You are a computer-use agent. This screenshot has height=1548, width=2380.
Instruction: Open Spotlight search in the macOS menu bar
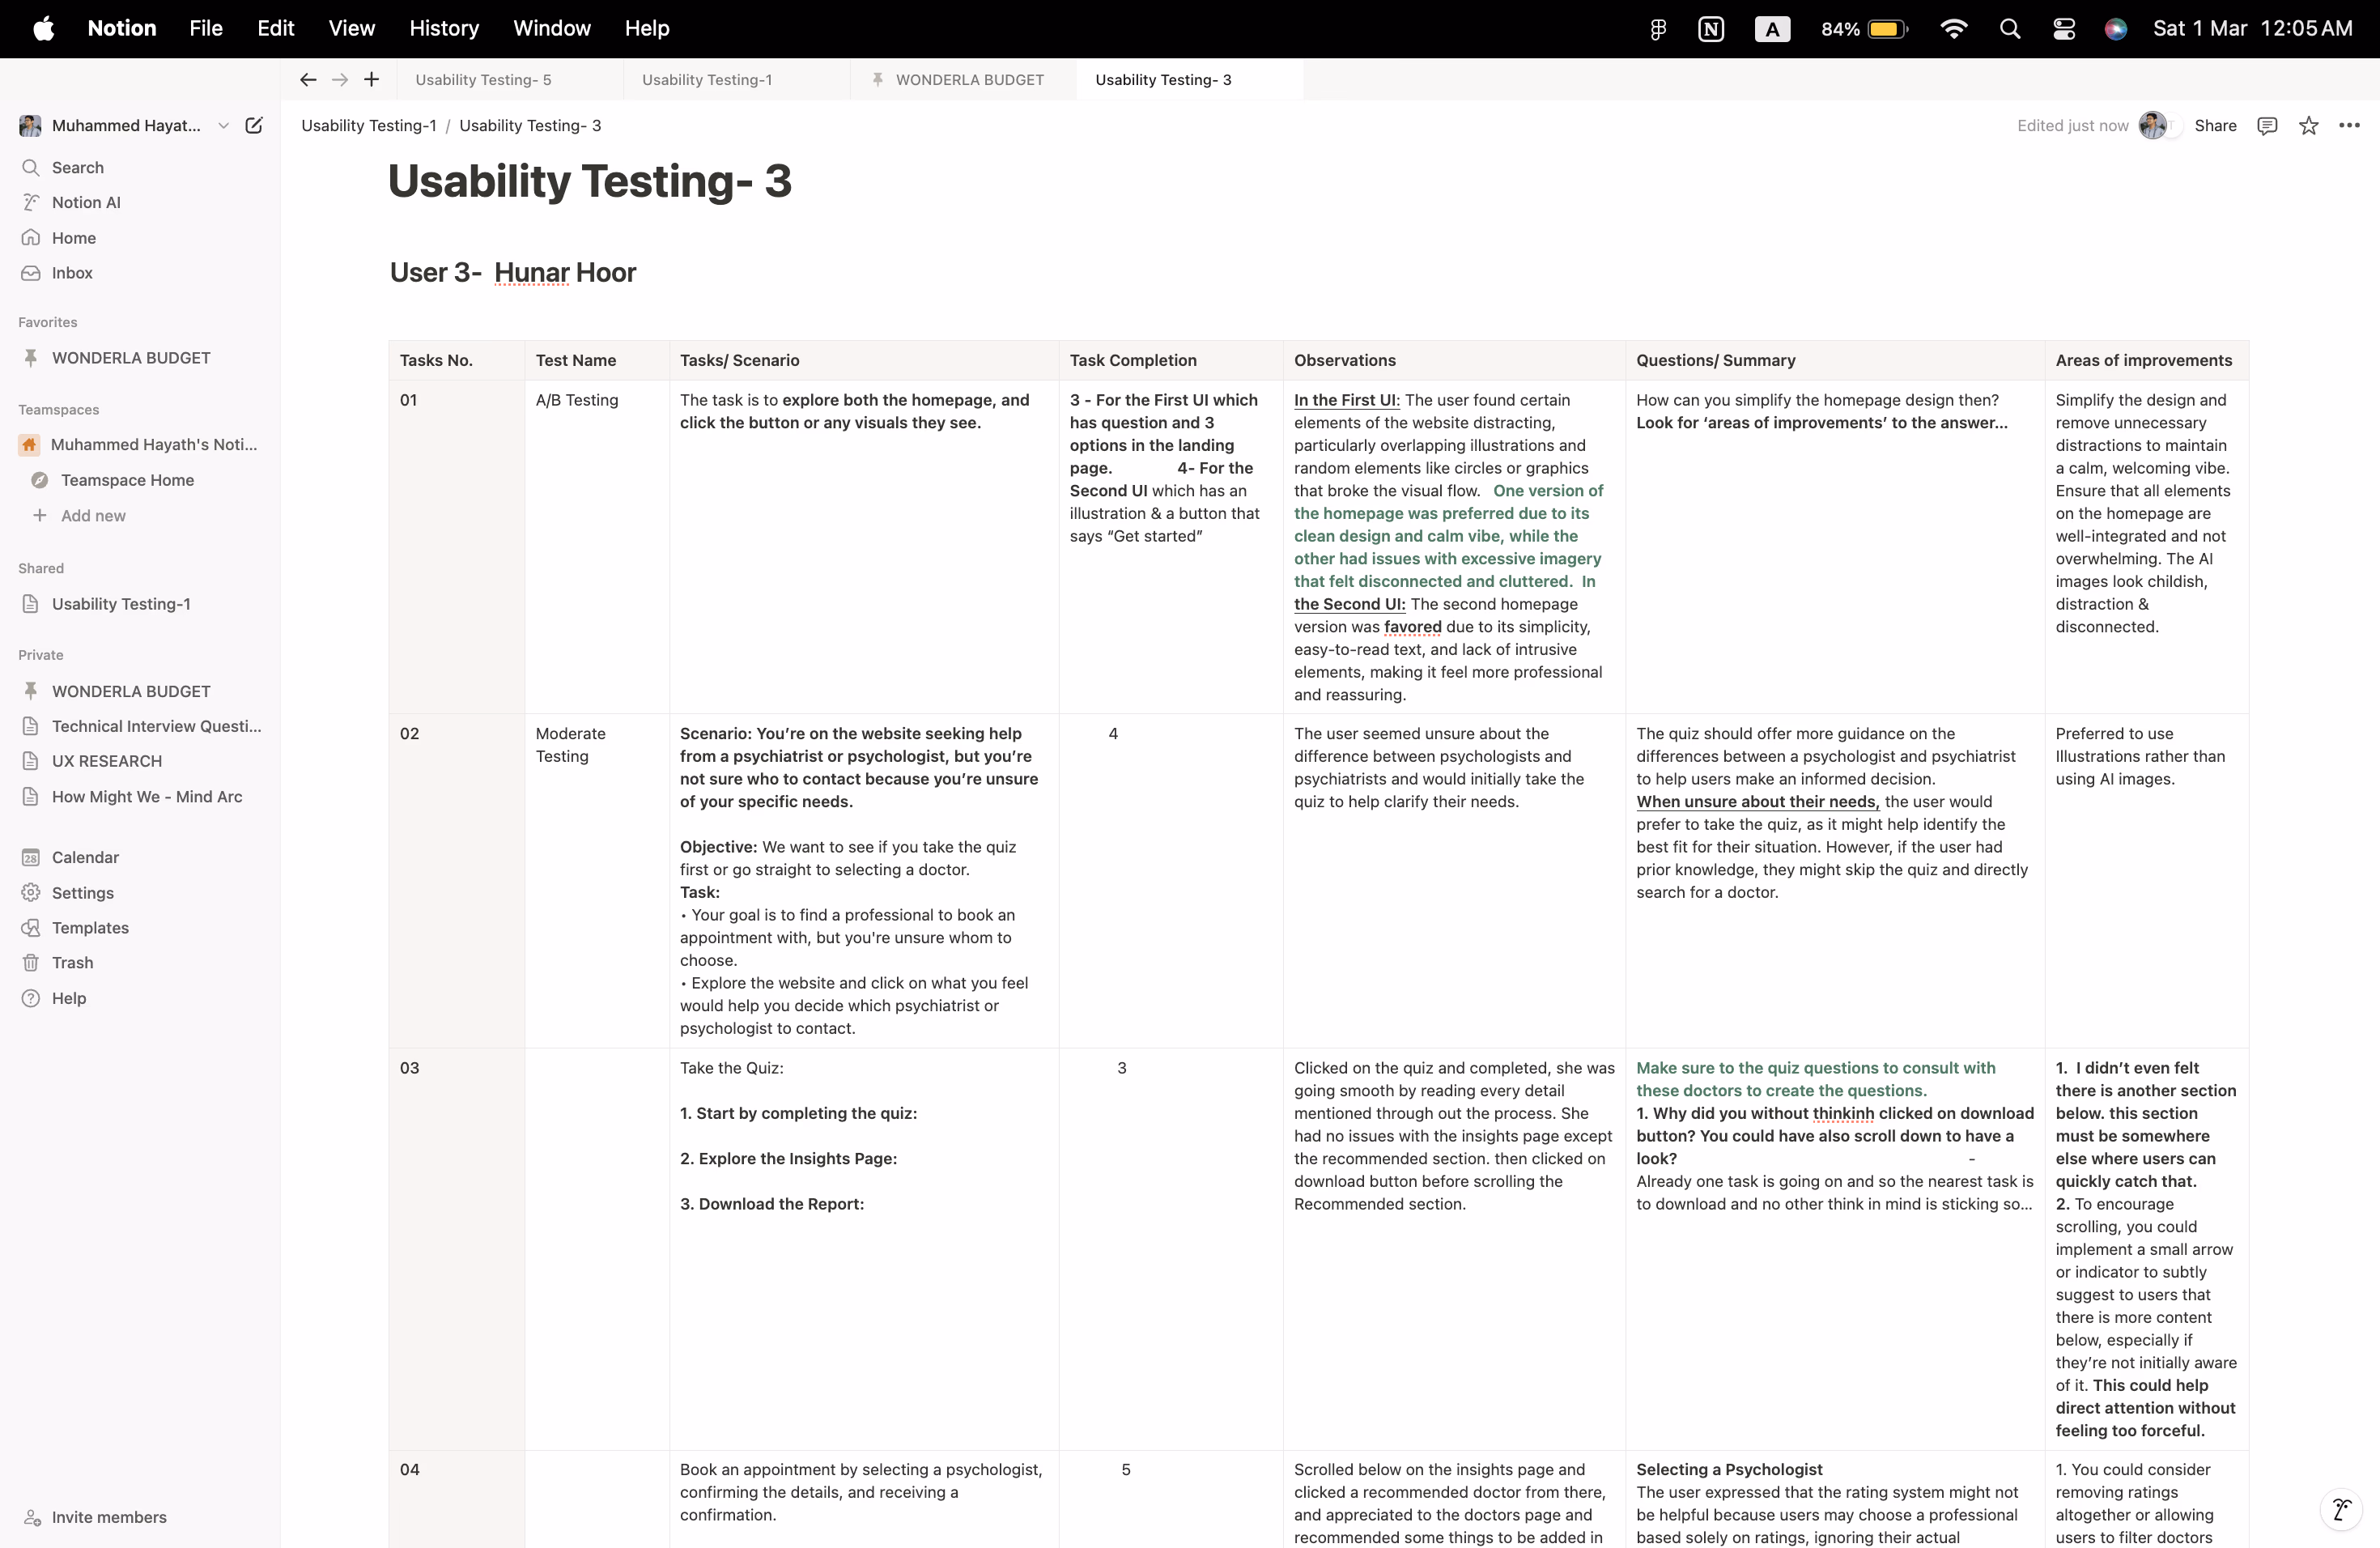[x=2009, y=29]
